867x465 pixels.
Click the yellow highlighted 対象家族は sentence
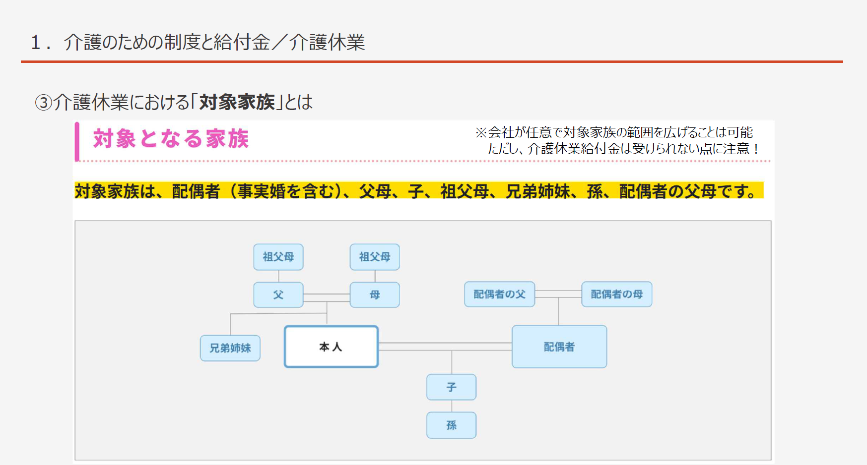tap(418, 191)
